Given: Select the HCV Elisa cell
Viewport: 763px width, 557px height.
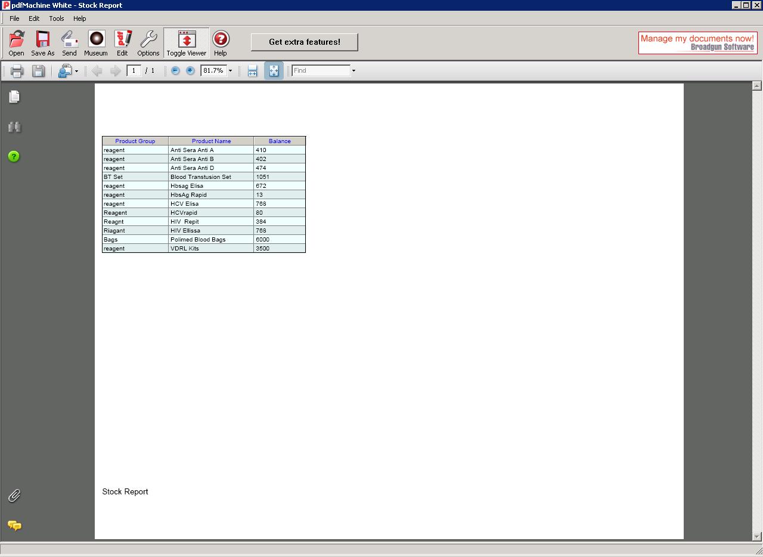Looking at the screenshot, I should (x=211, y=204).
